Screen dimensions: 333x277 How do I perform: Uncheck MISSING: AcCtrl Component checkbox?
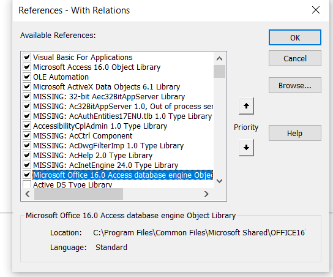(x=27, y=135)
